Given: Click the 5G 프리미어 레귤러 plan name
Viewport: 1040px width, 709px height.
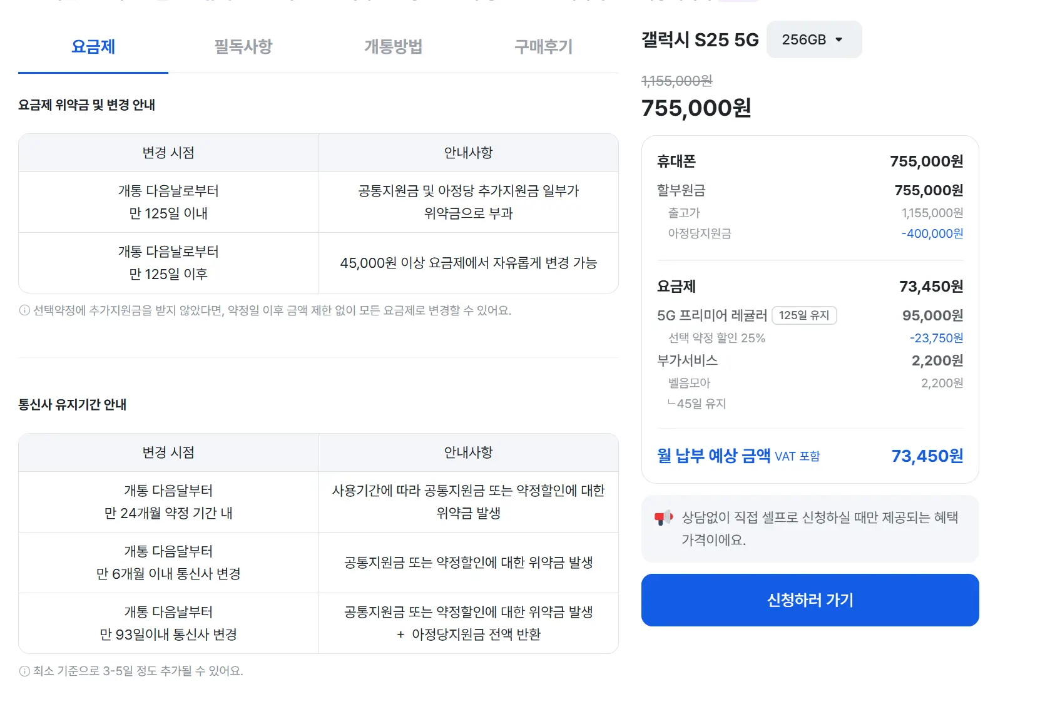Looking at the screenshot, I should pyautogui.click(x=711, y=315).
